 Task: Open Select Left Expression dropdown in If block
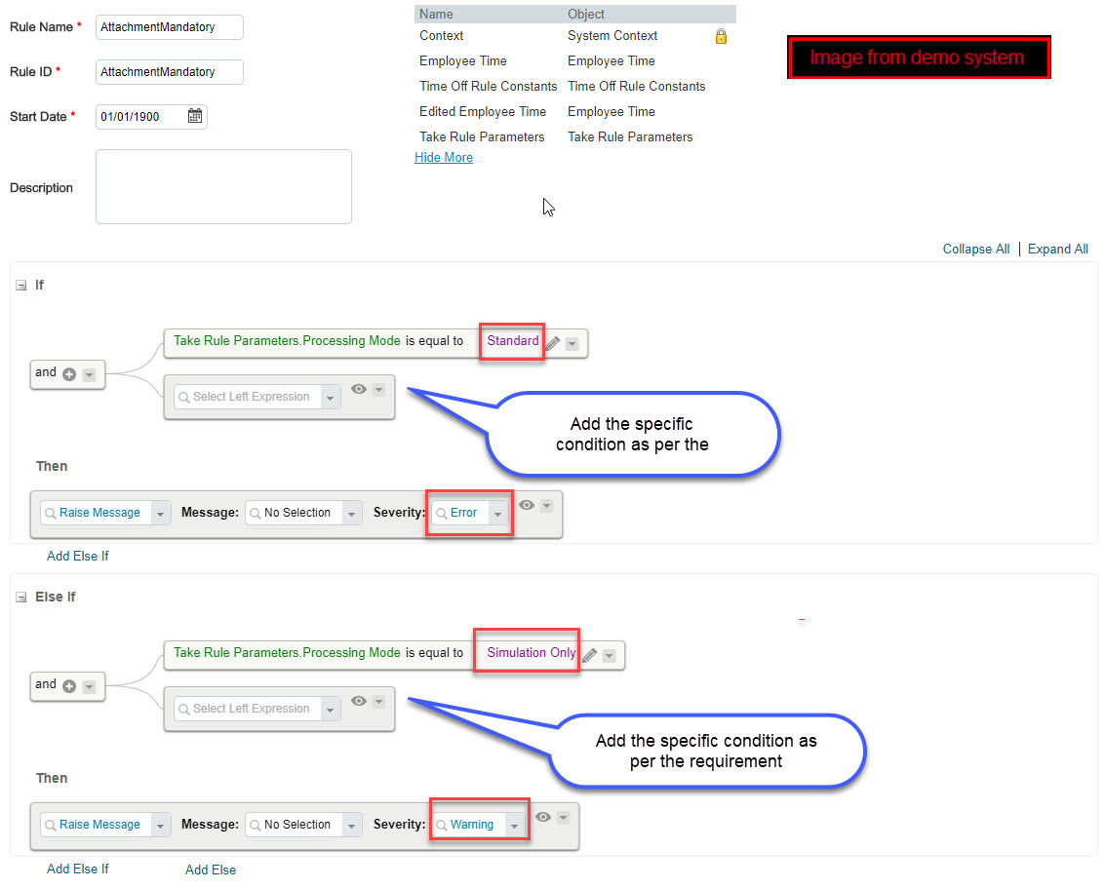click(330, 398)
